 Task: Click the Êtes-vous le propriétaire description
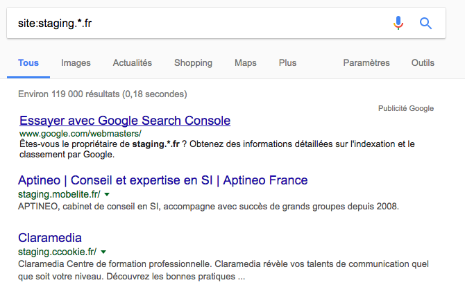click(x=217, y=149)
